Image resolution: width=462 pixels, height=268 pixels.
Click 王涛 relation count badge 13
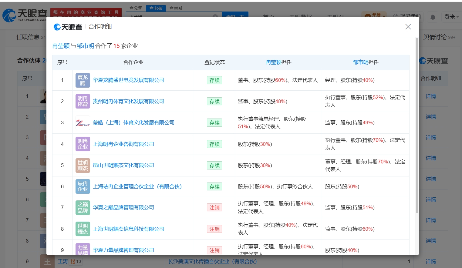click(x=76, y=261)
